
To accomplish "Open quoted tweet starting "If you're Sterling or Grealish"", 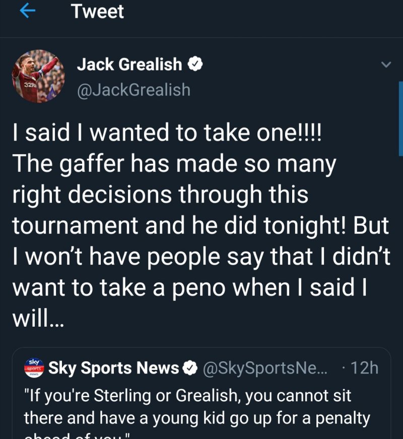I will click(x=187, y=396).
